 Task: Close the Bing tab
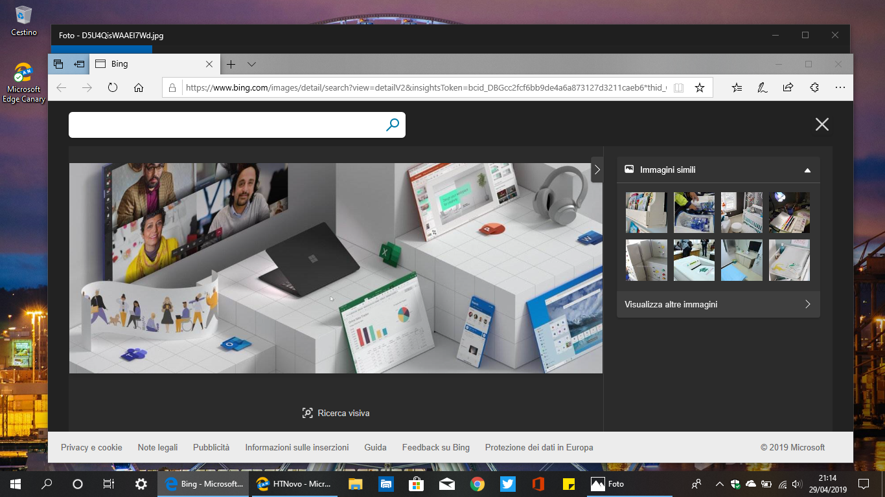[209, 64]
